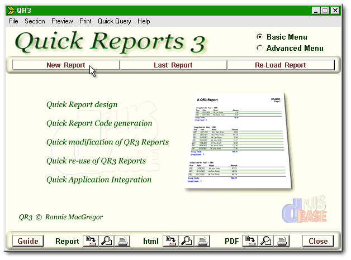The width and height of the screenshot is (351, 260).
Task: Select the Basic Menu radio button
Action: (259, 37)
